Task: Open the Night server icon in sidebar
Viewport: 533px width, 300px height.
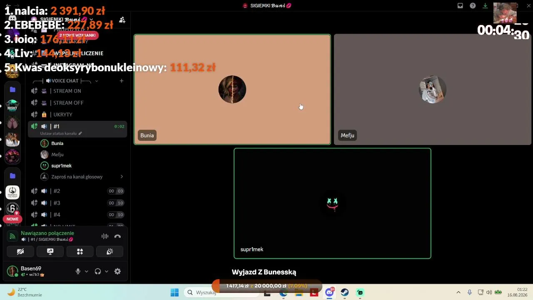Action: click(12, 106)
